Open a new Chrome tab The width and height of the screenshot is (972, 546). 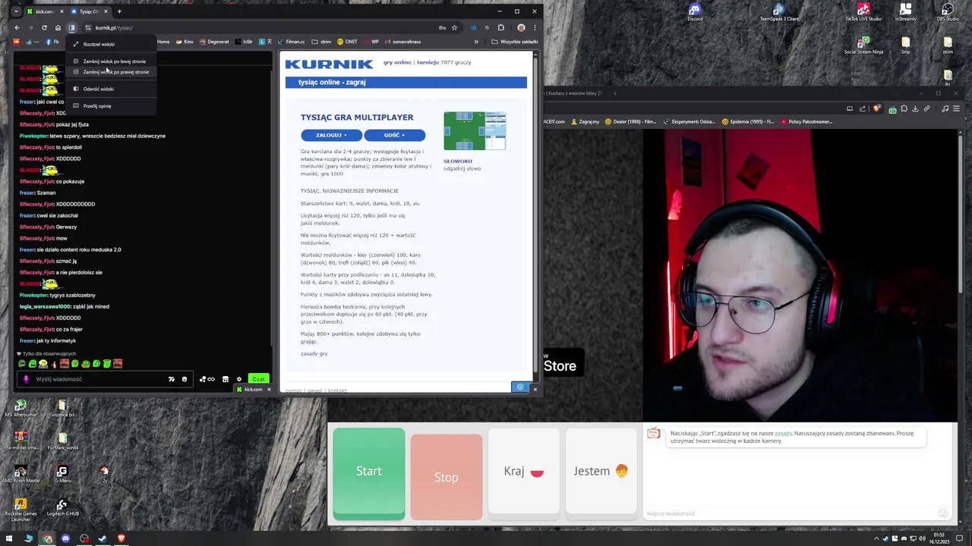(x=119, y=11)
